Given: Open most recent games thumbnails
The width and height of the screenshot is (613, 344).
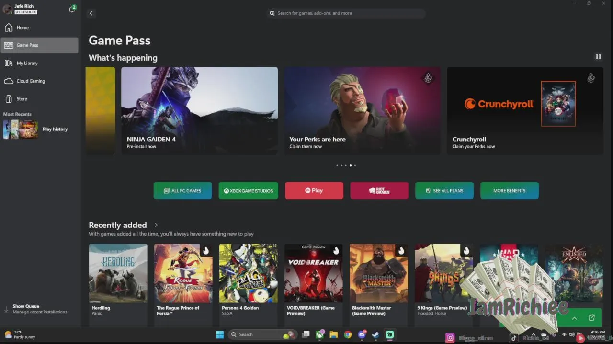Looking at the screenshot, I should (21, 129).
